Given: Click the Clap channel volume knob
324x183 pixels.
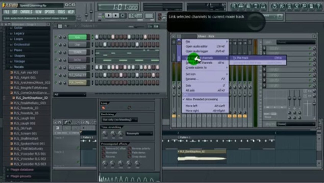Looking at the screenshot, I should coord(64,45).
